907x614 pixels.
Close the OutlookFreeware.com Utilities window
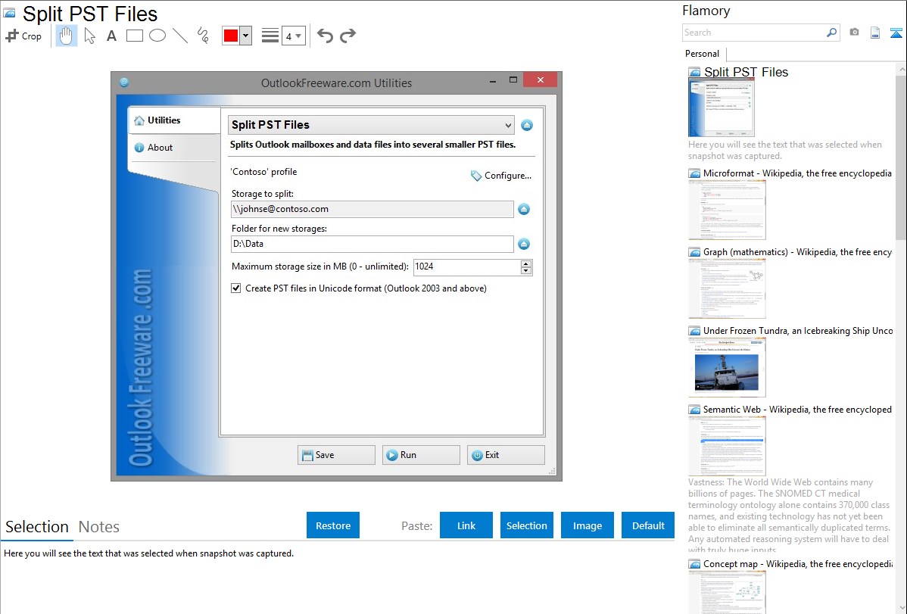point(541,79)
